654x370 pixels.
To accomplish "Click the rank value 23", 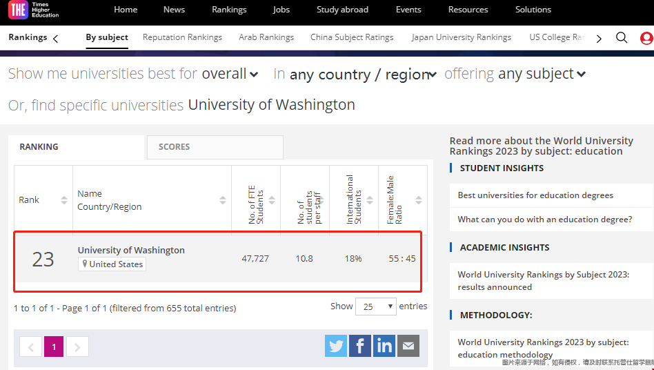I will coord(43,260).
